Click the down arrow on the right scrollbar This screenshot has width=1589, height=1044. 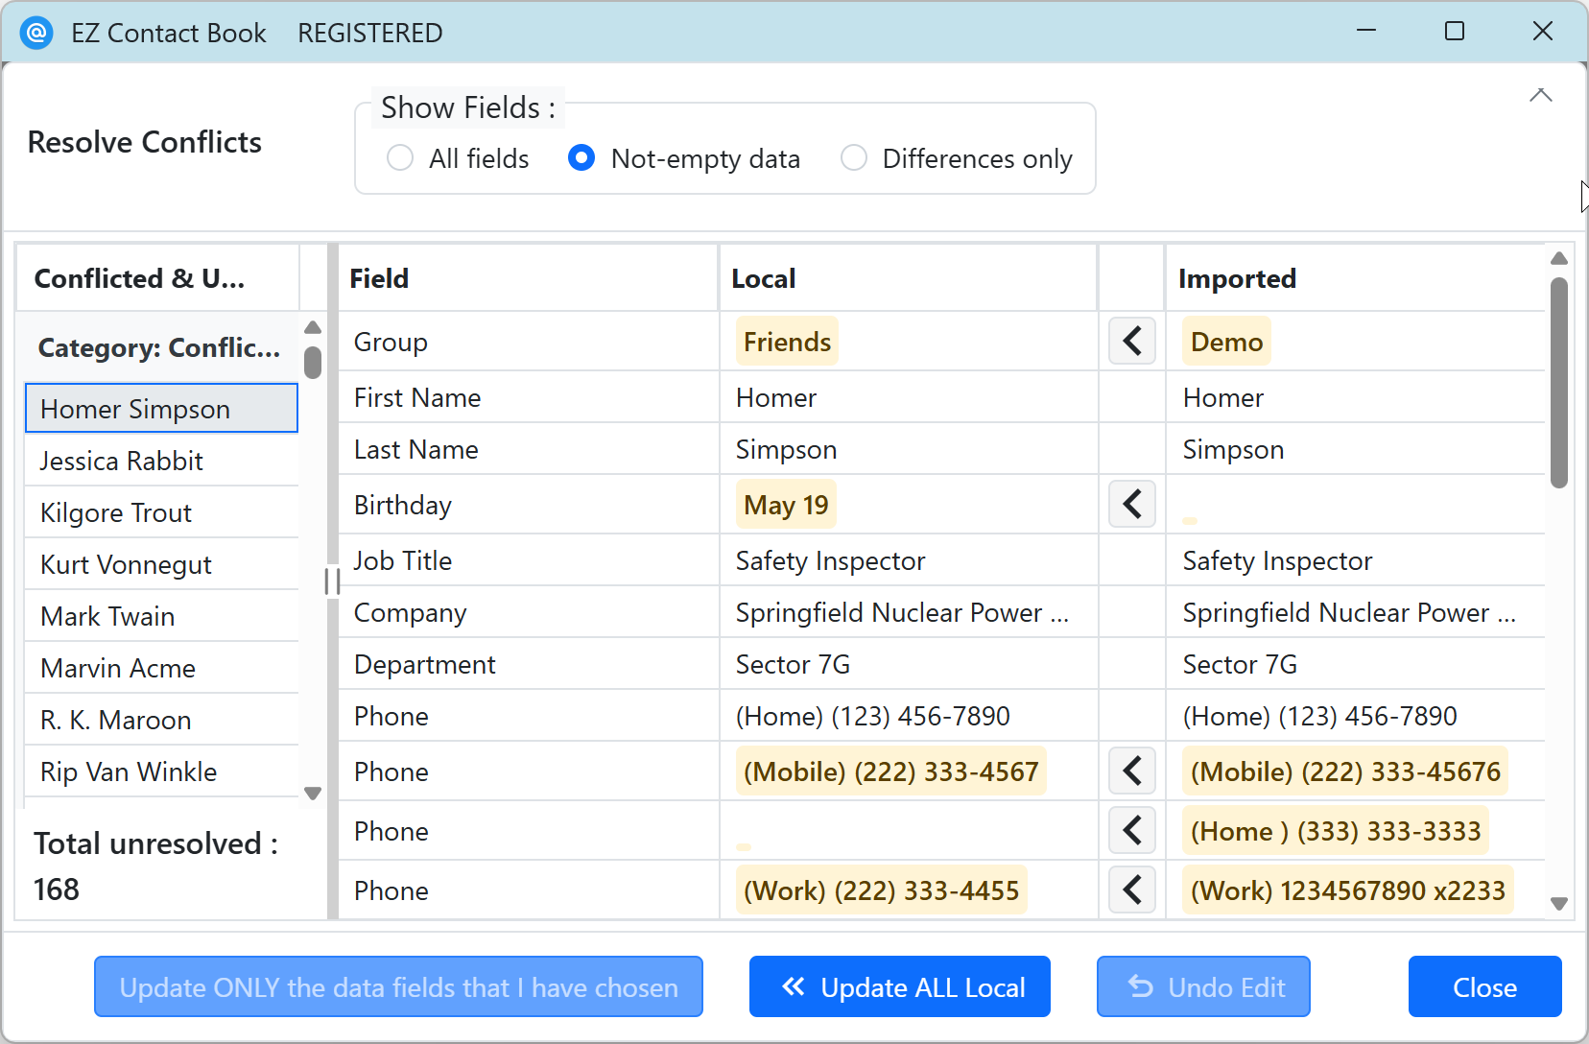pos(1558,903)
